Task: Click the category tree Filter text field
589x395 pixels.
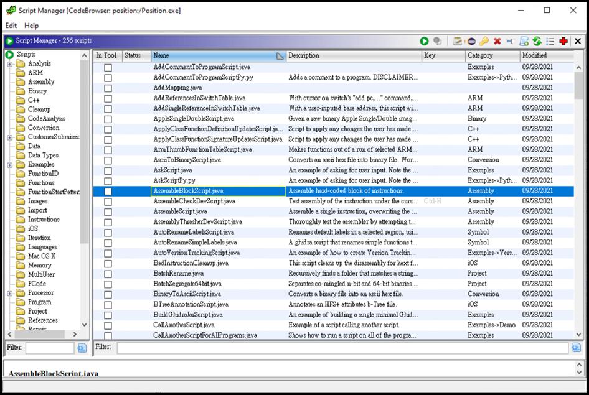Action: coord(50,348)
